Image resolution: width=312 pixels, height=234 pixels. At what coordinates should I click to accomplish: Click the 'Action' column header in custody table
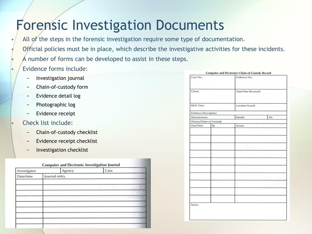click(x=261, y=126)
